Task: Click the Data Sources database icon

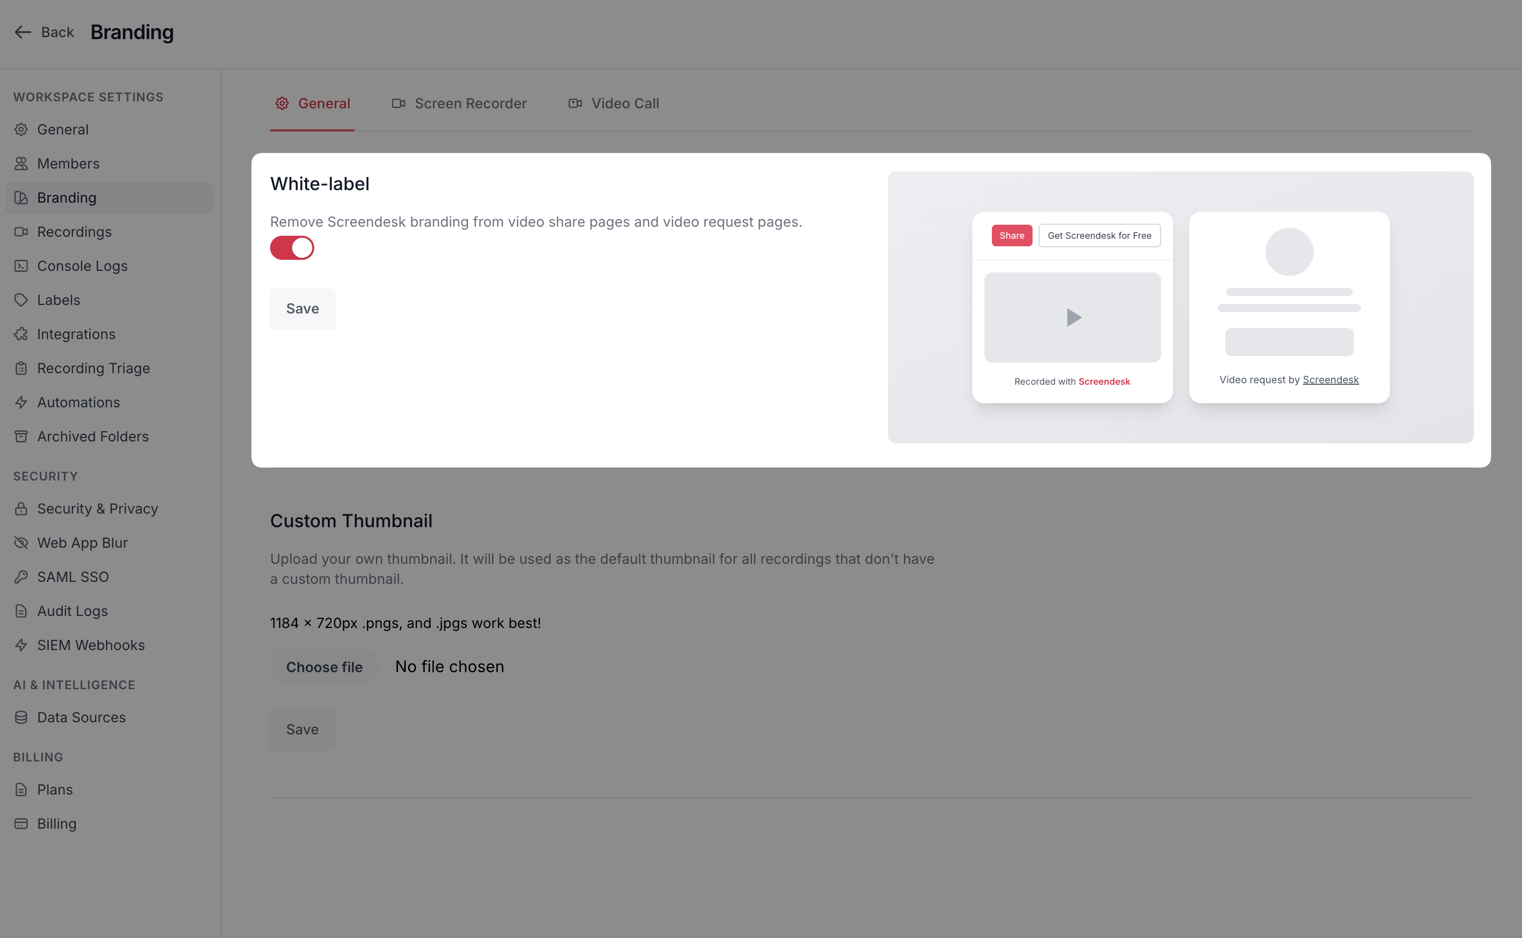Action: pyautogui.click(x=21, y=718)
